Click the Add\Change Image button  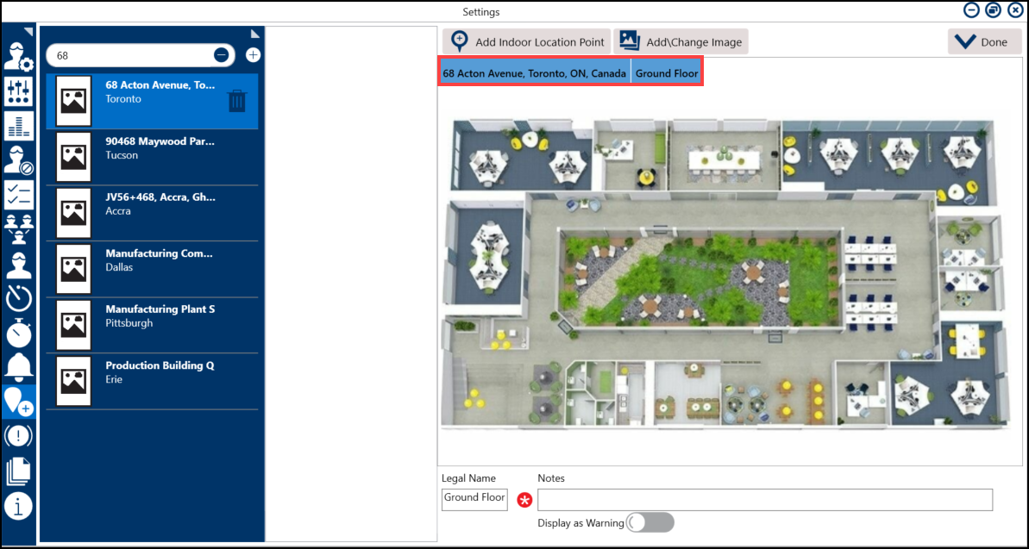point(681,42)
